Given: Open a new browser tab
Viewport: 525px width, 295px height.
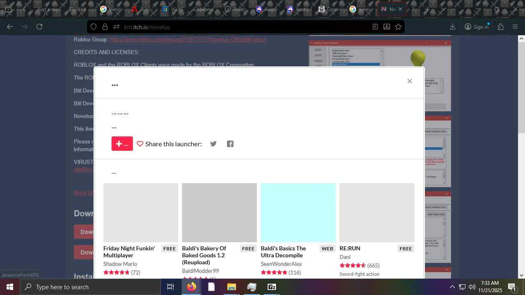Looking at the screenshot, I should click(x=427, y=9).
